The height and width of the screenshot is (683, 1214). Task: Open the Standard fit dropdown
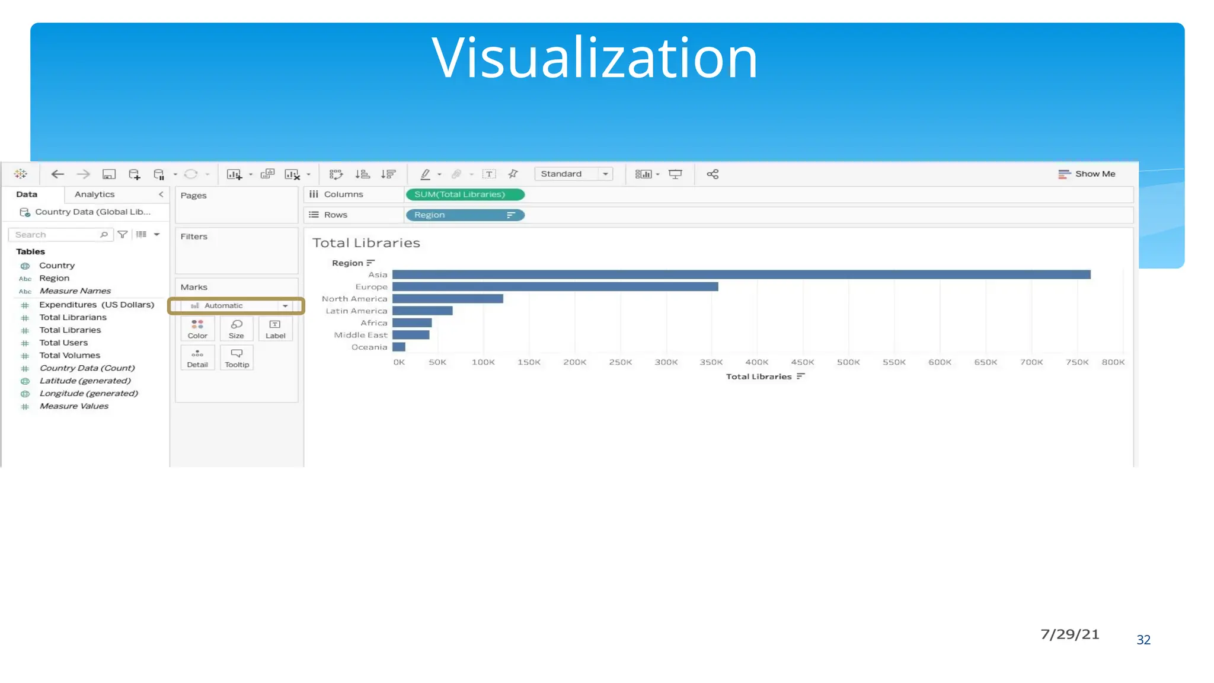(573, 174)
